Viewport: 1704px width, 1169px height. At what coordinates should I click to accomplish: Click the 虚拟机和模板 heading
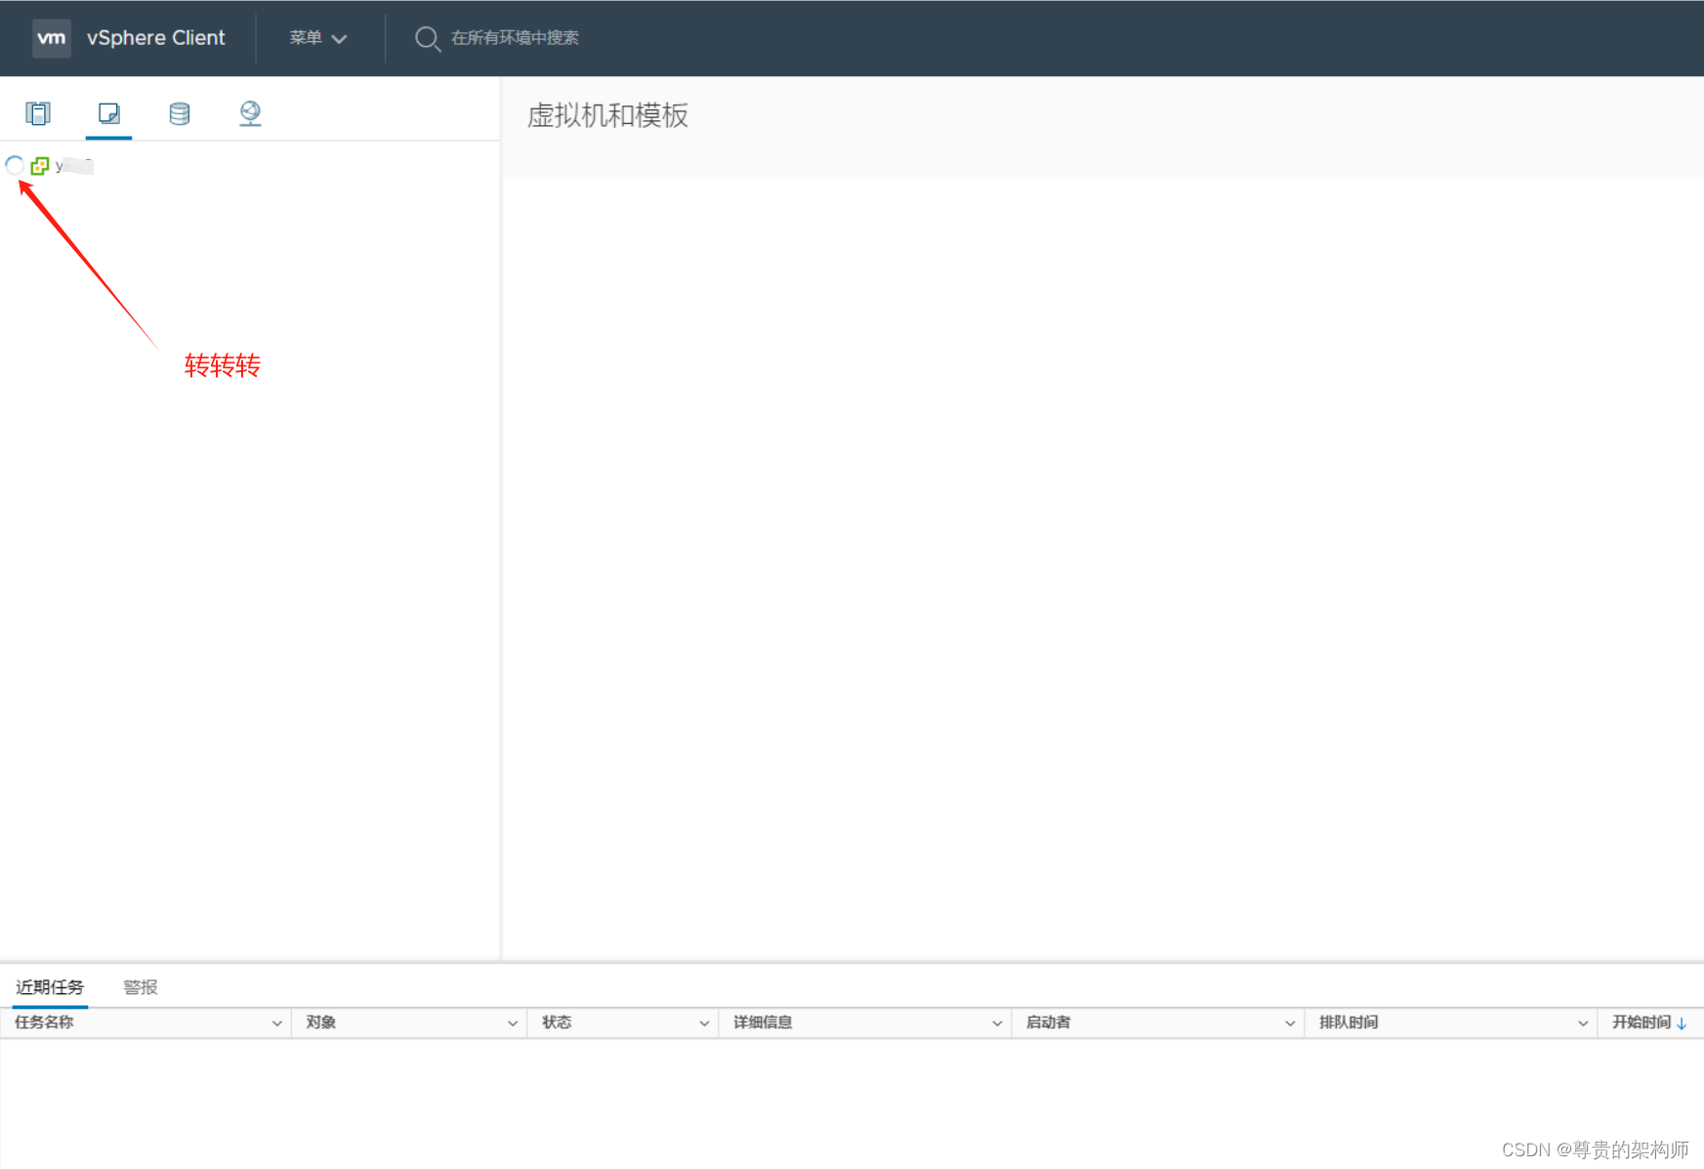click(x=607, y=115)
